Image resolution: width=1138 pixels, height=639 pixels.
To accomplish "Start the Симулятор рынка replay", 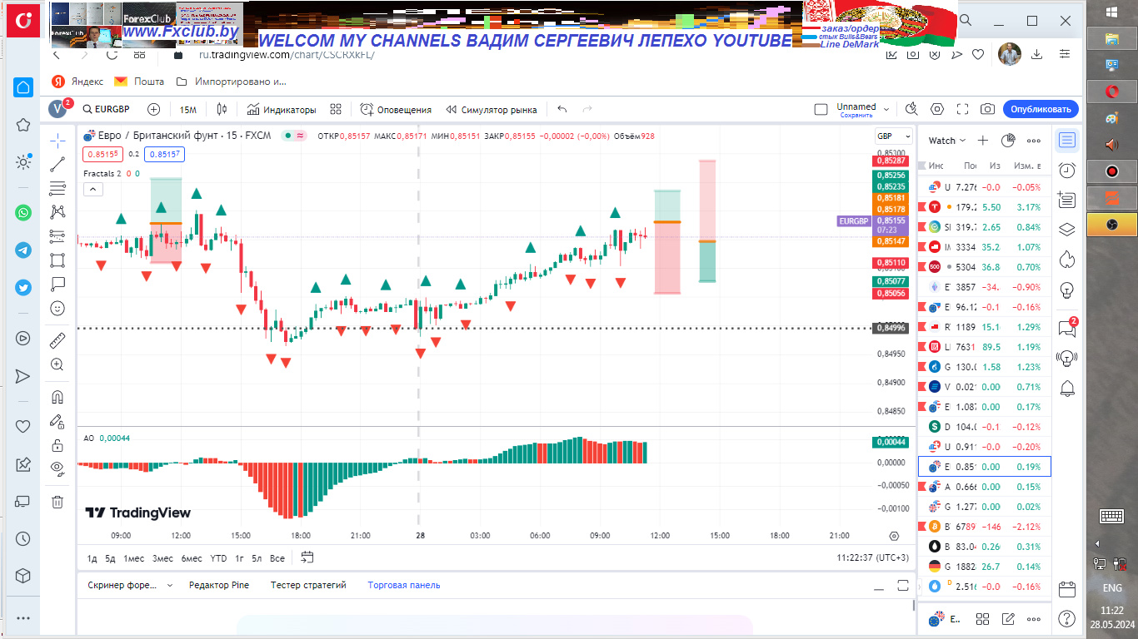I will (x=492, y=109).
